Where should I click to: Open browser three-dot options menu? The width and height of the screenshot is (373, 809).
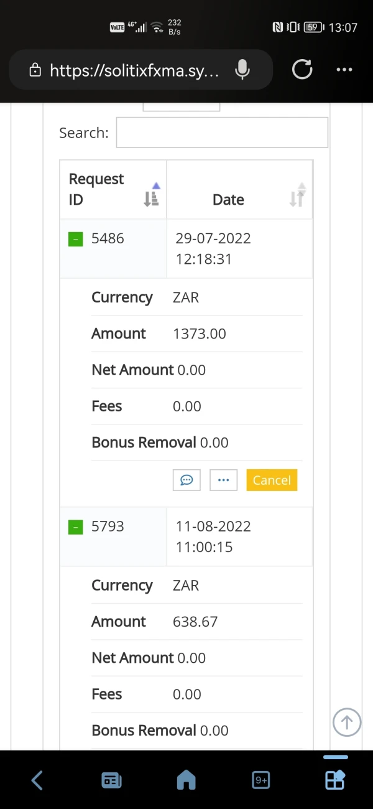coord(344,70)
